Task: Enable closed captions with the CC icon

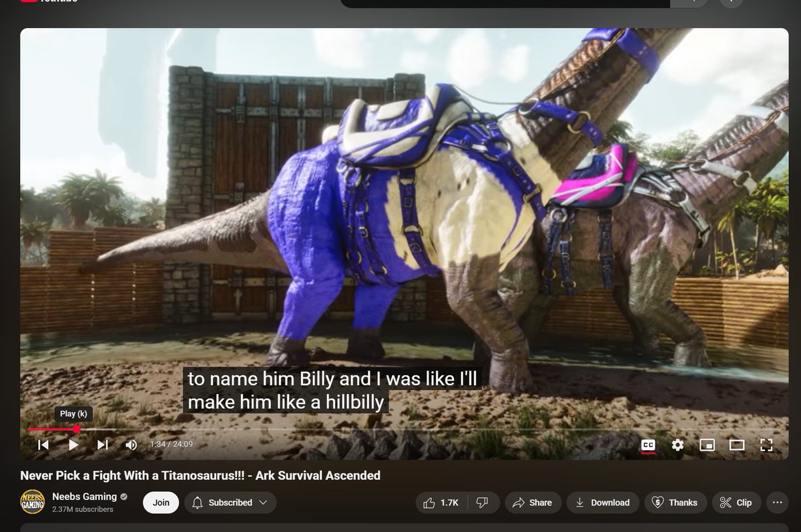Action: pos(647,445)
